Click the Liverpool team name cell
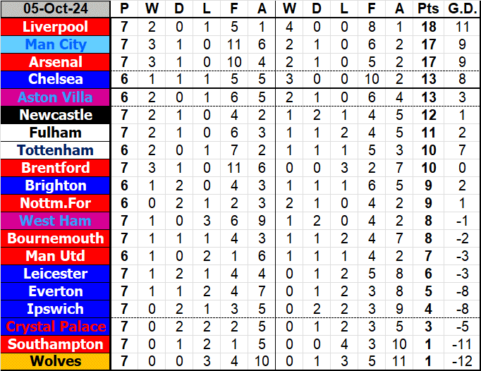Image resolution: width=481 pixels, height=371 pixels. point(56,27)
